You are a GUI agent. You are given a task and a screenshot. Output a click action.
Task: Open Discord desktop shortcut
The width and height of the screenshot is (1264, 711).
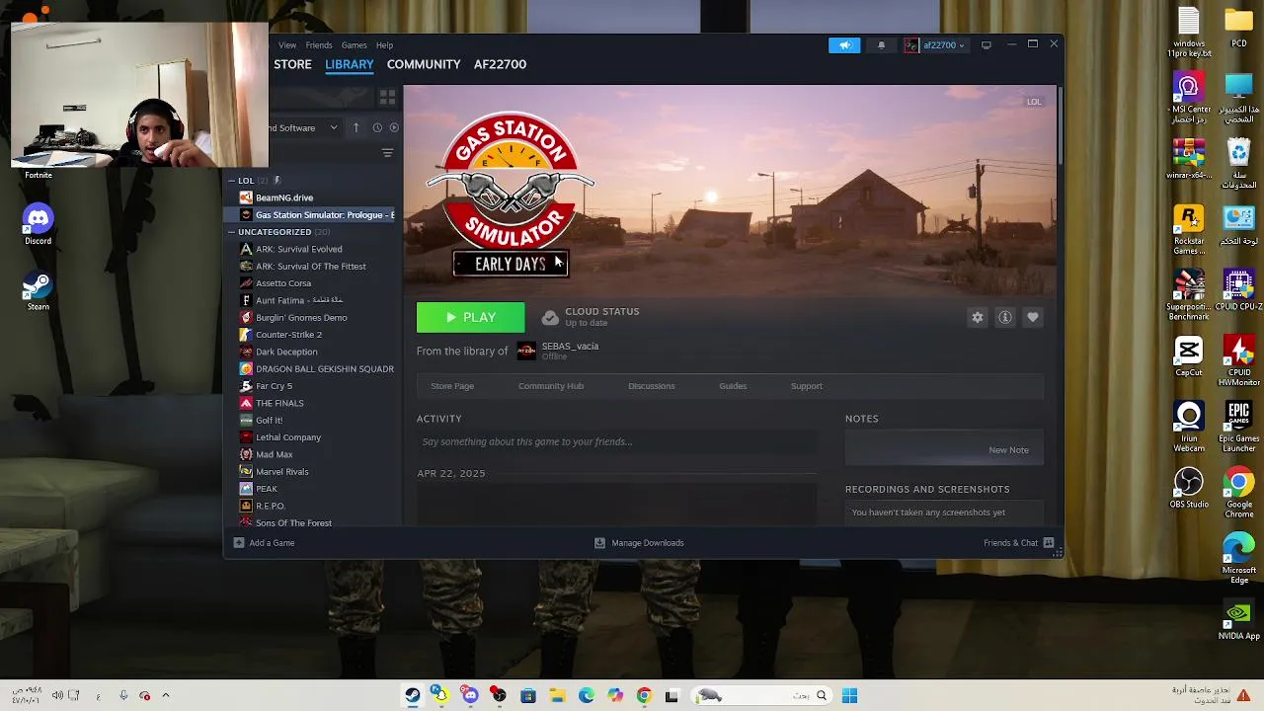tap(38, 224)
